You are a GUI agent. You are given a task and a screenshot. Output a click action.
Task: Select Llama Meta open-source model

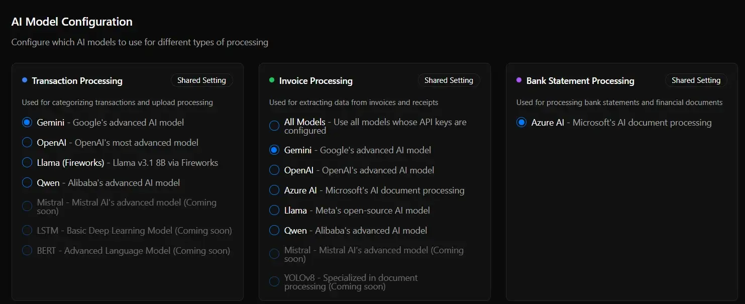[x=274, y=210]
